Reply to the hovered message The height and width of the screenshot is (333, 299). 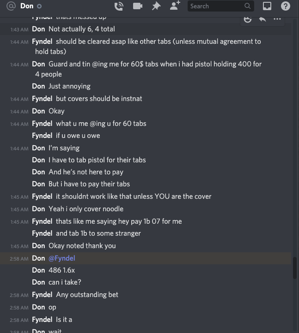point(262,19)
